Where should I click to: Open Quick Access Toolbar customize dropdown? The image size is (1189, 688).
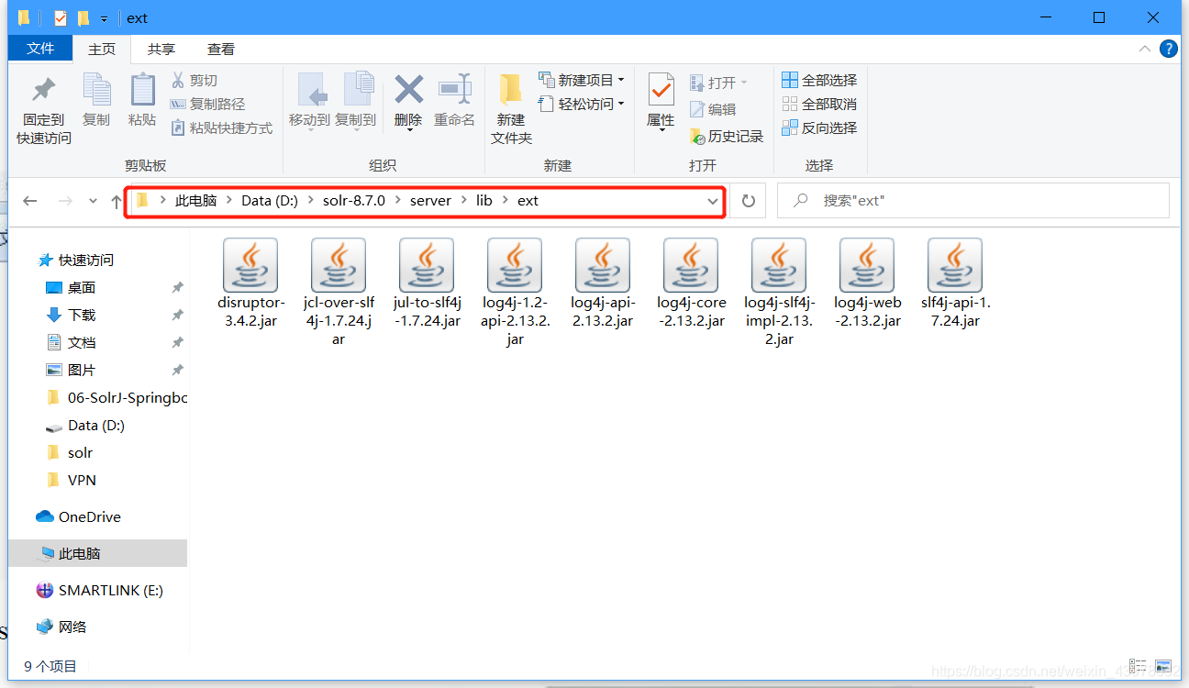[x=104, y=18]
